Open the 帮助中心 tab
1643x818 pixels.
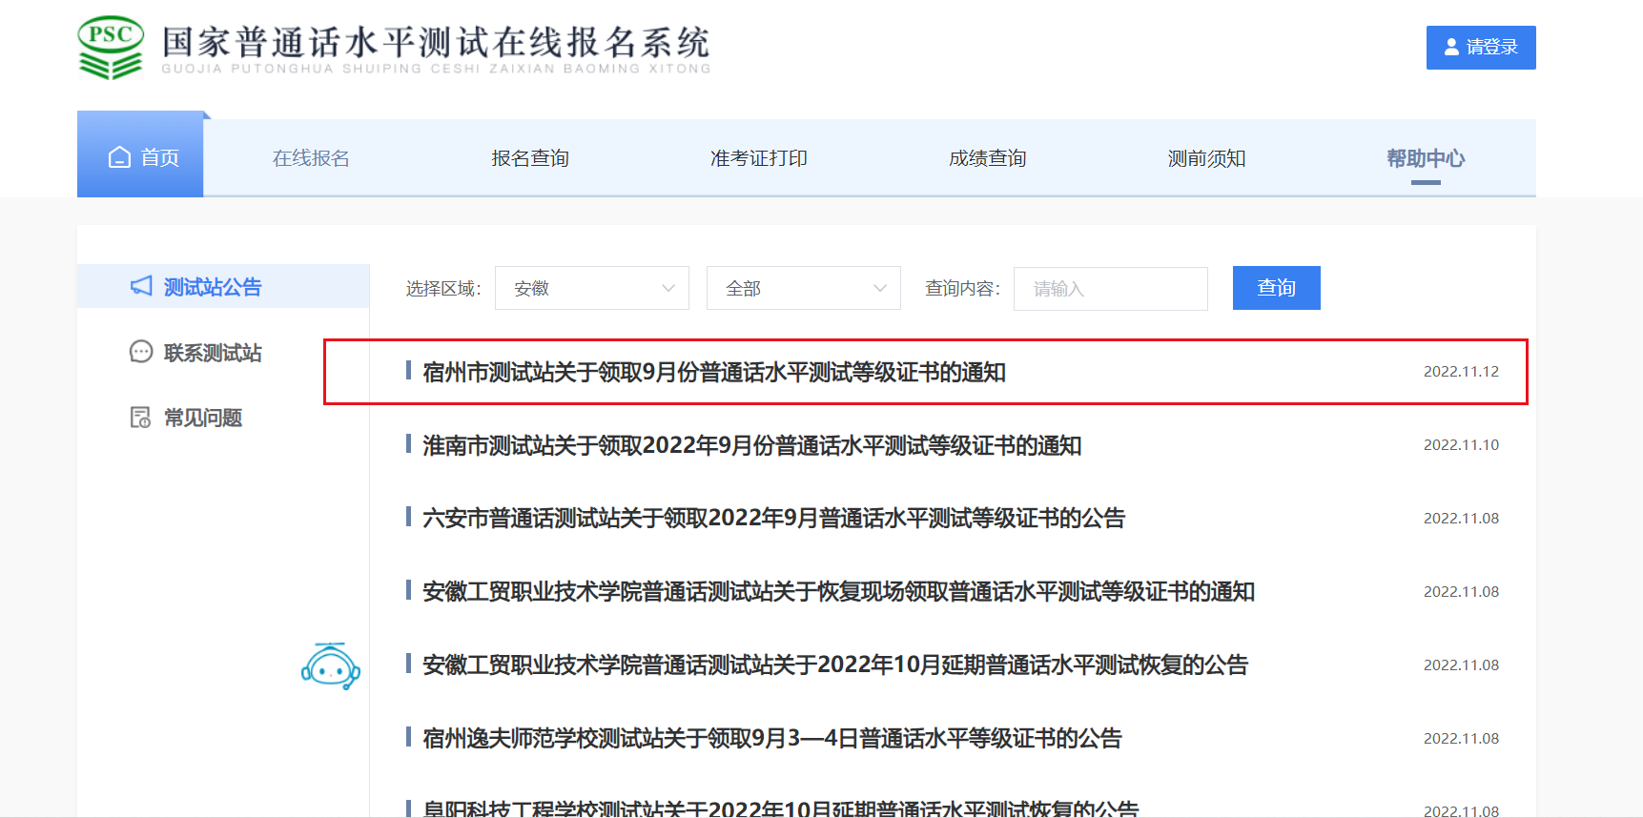(1426, 158)
